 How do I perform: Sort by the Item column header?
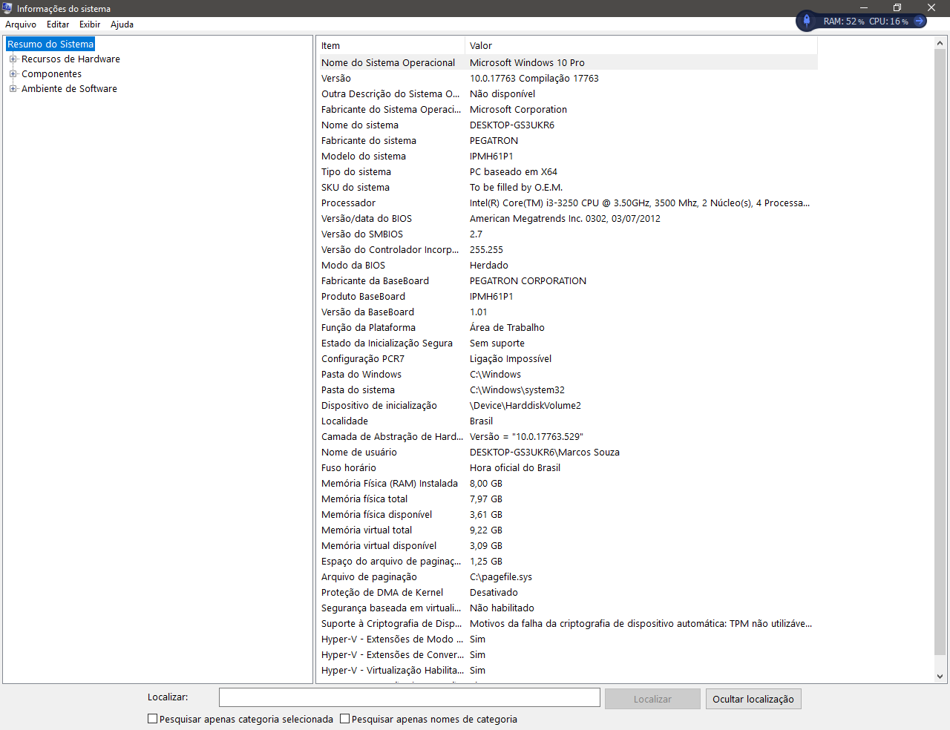tap(390, 45)
